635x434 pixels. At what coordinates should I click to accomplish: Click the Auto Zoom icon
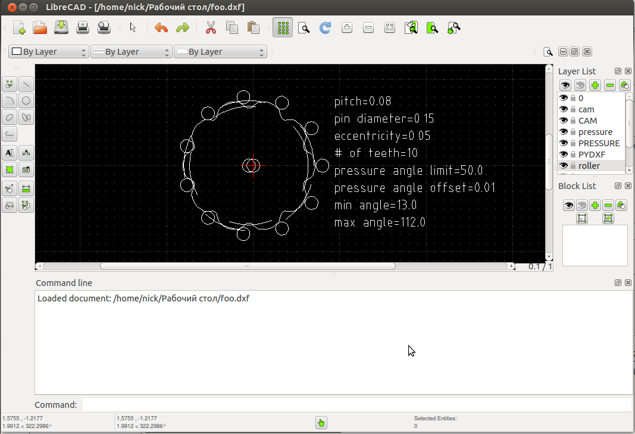click(390, 27)
